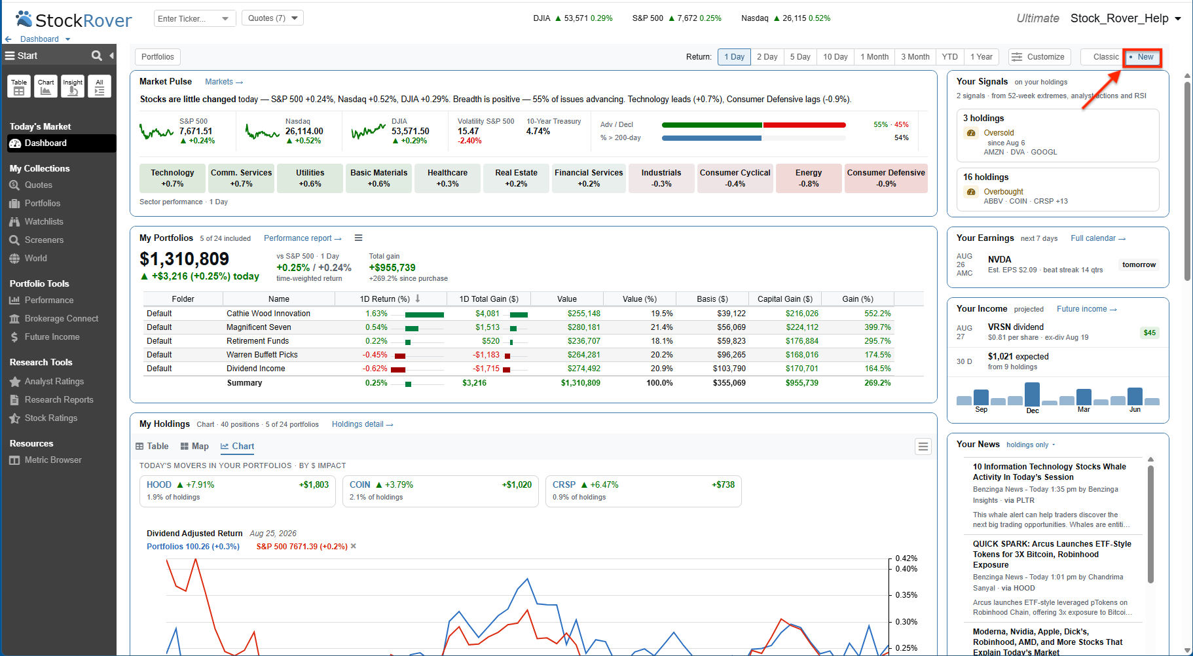The height and width of the screenshot is (656, 1193).
Task: Select Dashboard in the sidebar
Action: [62, 143]
